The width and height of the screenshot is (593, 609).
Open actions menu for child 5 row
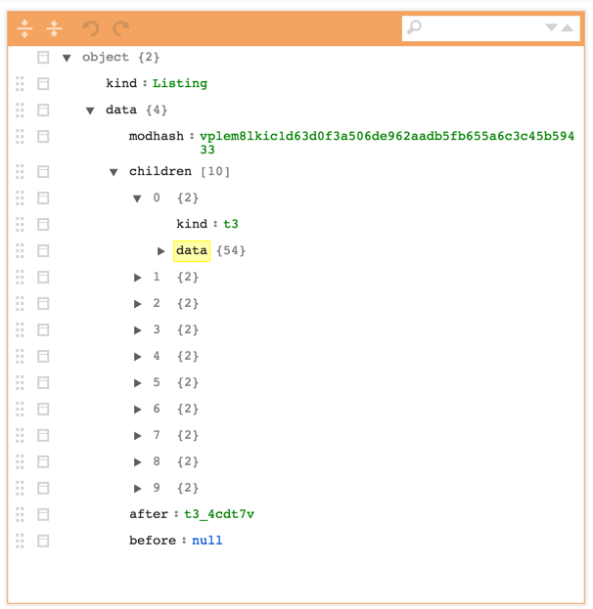click(x=43, y=382)
